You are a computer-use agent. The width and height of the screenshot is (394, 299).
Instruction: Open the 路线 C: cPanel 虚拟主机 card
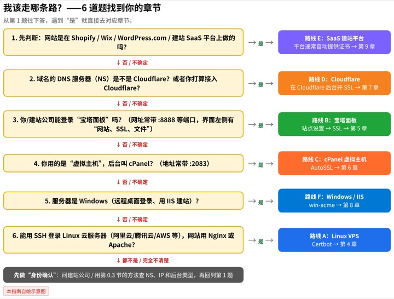[334, 163]
